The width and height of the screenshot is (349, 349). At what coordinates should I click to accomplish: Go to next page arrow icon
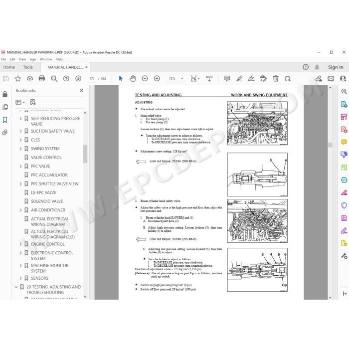click(x=78, y=79)
